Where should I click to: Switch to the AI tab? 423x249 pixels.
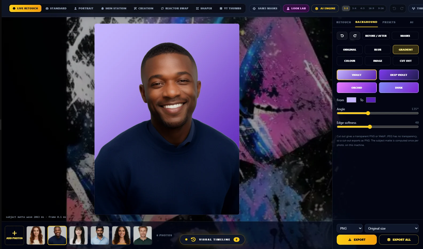pos(412,22)
